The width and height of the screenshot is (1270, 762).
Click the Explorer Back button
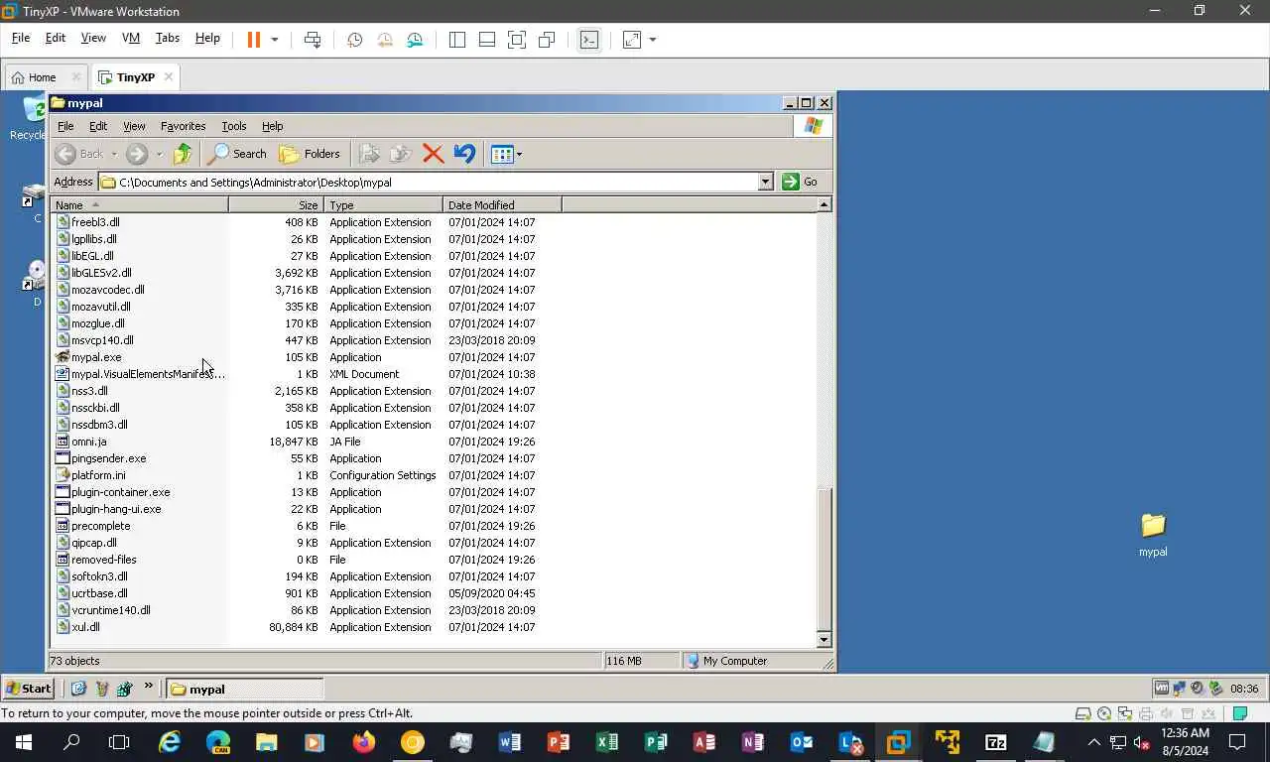(79, 154)
